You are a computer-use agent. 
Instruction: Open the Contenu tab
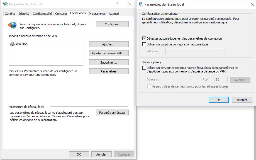tap(61, 14)
